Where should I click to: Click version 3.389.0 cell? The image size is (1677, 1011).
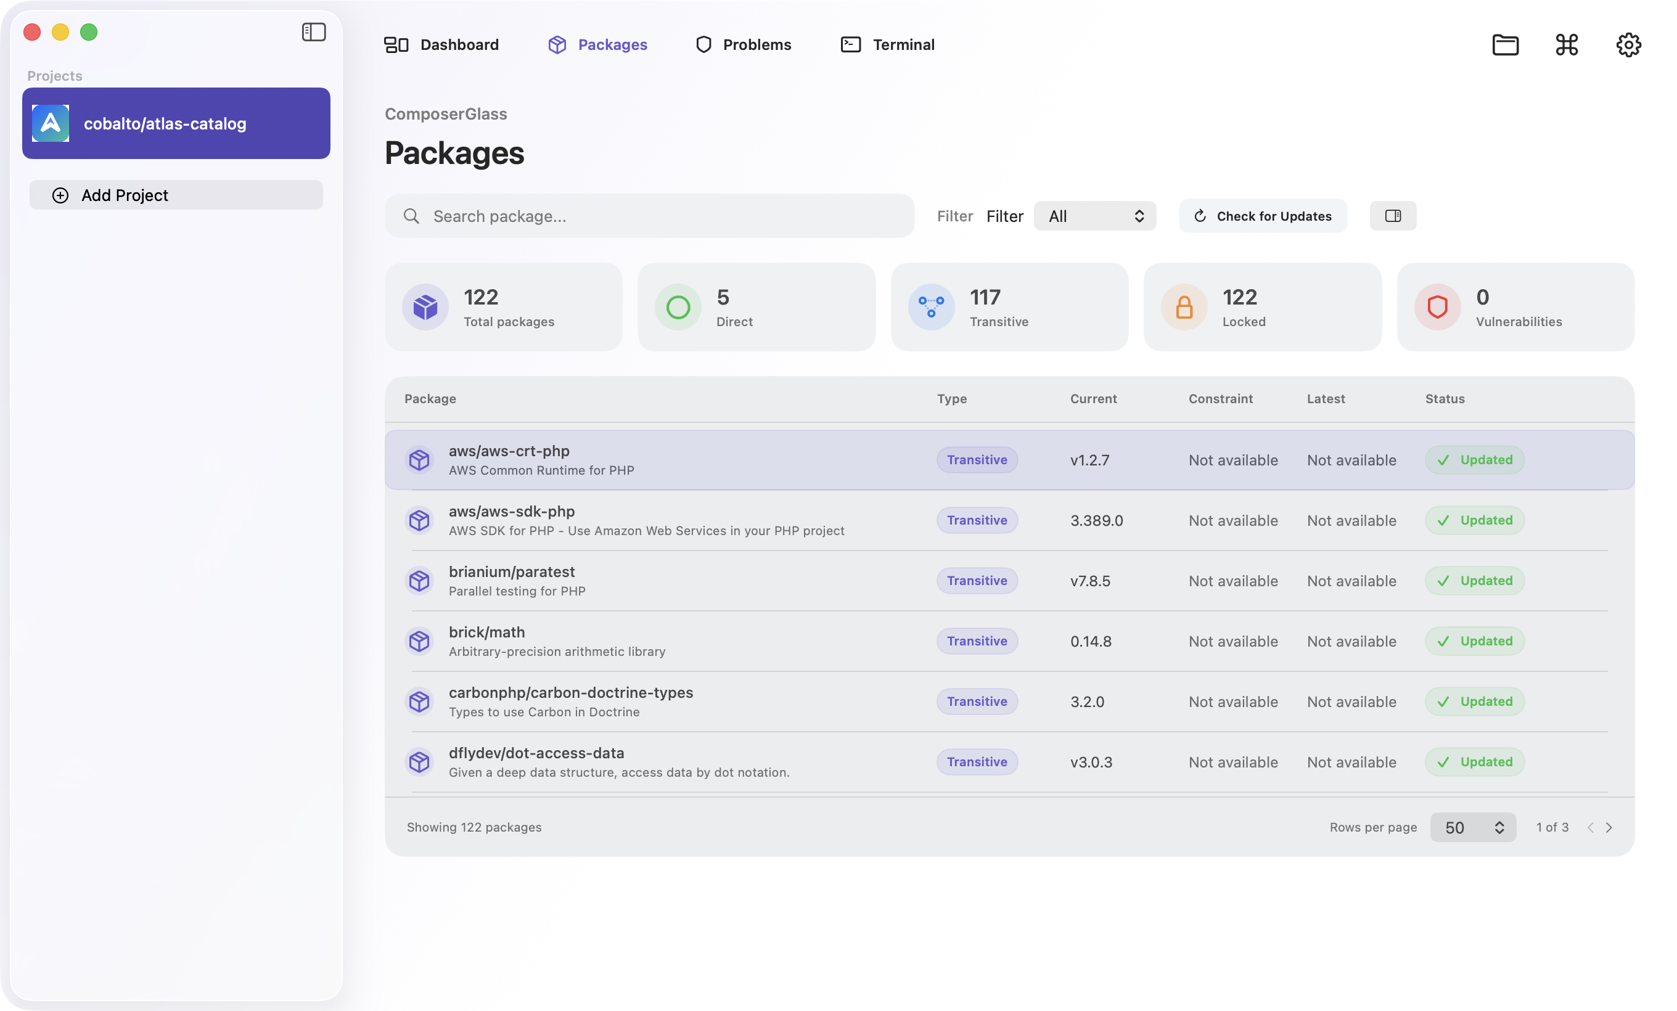click(x=1096, y=520)
